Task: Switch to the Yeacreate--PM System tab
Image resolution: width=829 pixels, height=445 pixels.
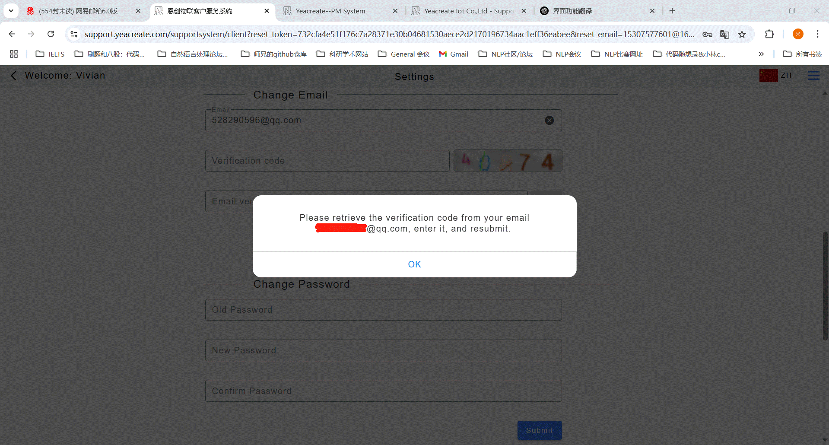Action: click(330, 11)
